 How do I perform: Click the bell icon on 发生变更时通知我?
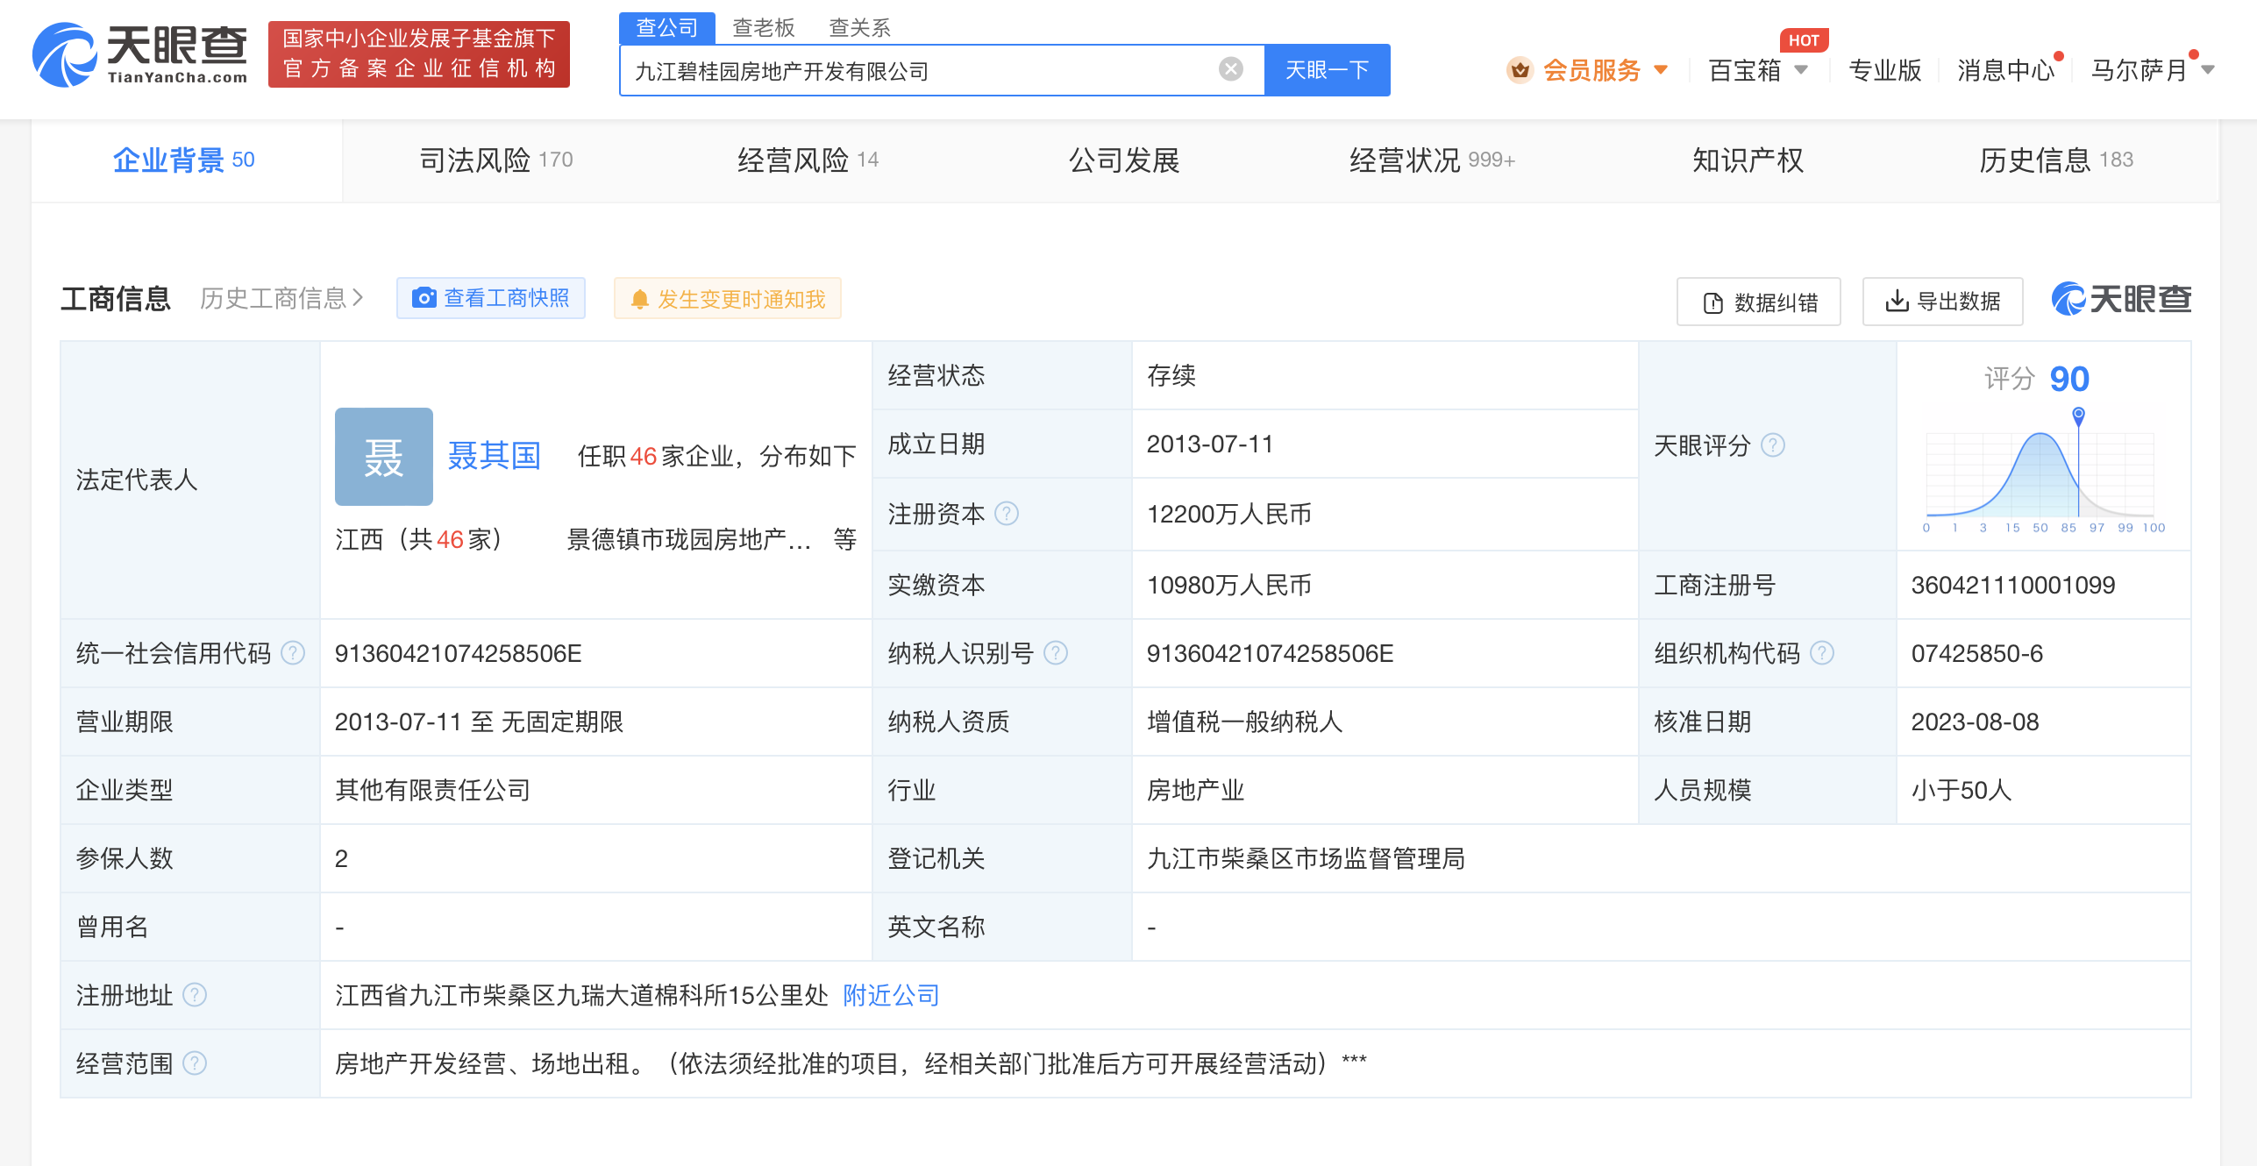coord(642,299)
